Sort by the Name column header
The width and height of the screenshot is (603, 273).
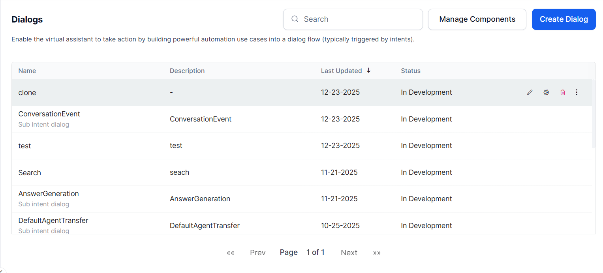[27, 71]
